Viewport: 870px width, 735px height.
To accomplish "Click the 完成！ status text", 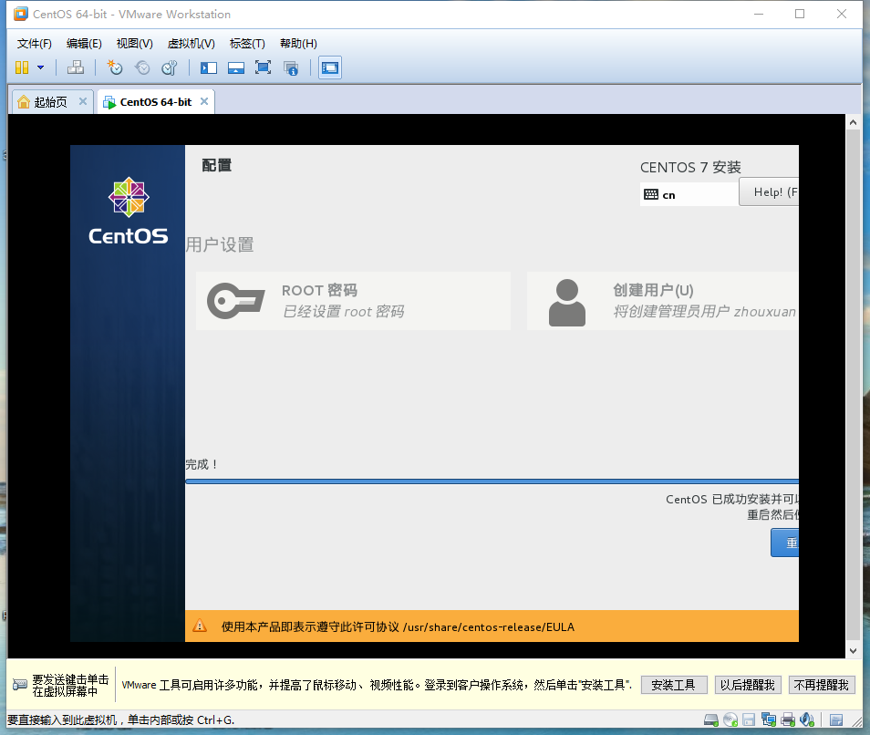I will [x=202, y=464].
